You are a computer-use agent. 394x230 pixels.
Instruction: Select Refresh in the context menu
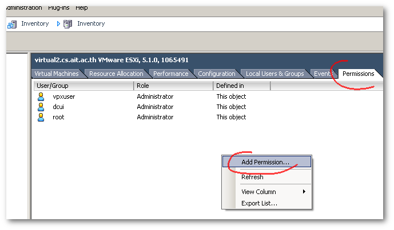point(252,177)
